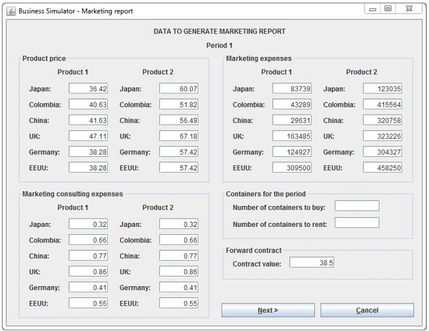
Task: Click EEUU Product 1 marketing expenses field
Action: [x=292, y=167]
